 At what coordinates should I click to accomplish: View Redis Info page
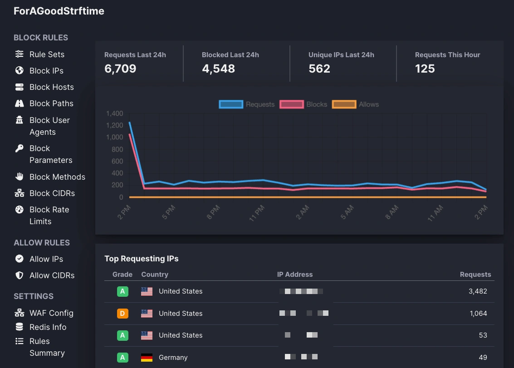[48, 327]
